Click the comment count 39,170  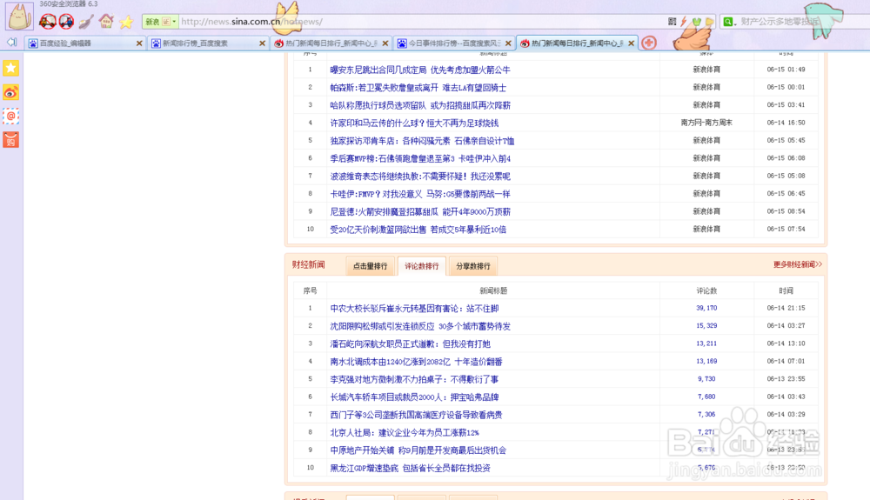[x=706, y=308]
